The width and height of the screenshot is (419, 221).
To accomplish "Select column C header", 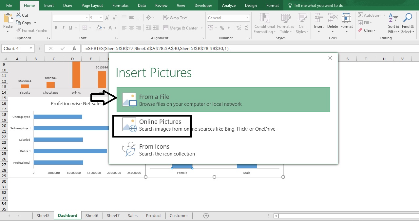I will 54,59.
